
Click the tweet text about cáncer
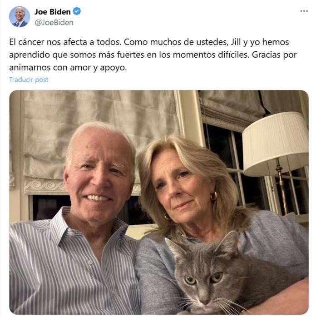pos(153,54)
